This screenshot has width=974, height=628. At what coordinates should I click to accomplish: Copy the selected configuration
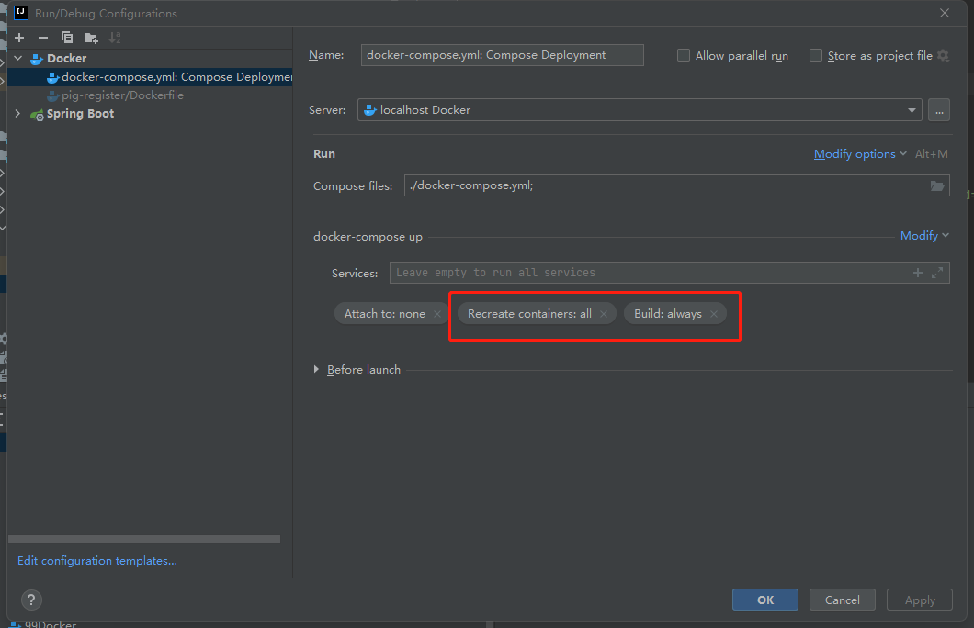pyautogui.click(x=67, y=38)
